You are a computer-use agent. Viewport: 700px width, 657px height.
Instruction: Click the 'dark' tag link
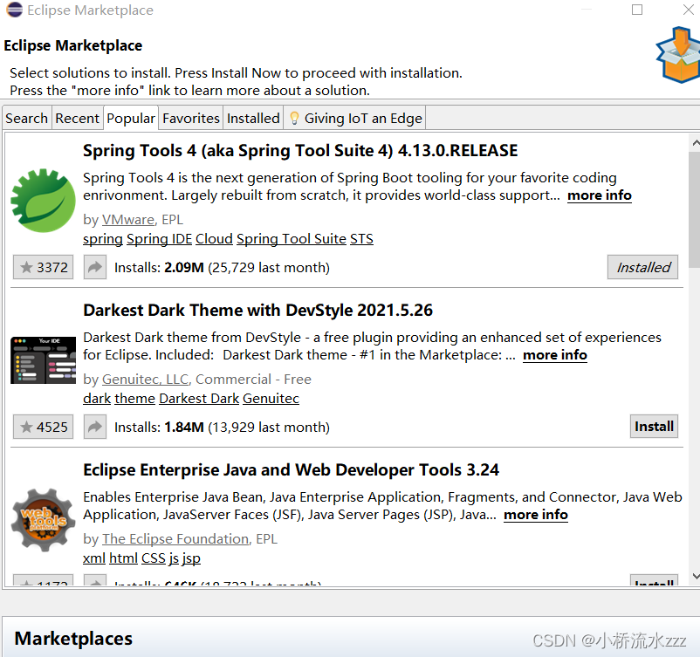(x=97, y=399)
